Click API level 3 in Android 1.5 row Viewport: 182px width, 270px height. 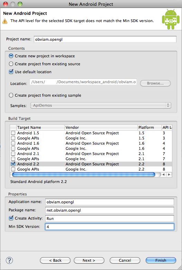click(164, 133)
